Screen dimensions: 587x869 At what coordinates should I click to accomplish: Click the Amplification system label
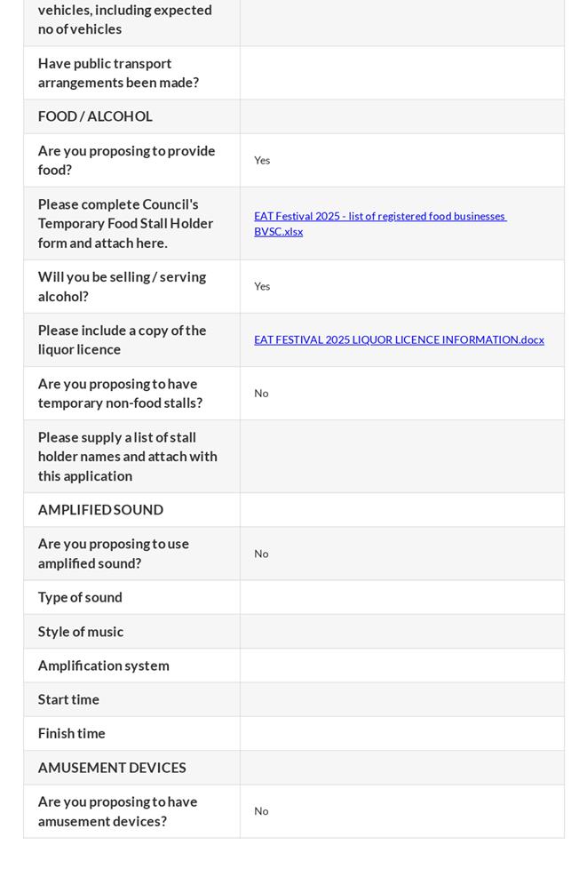tap(103, 666)
